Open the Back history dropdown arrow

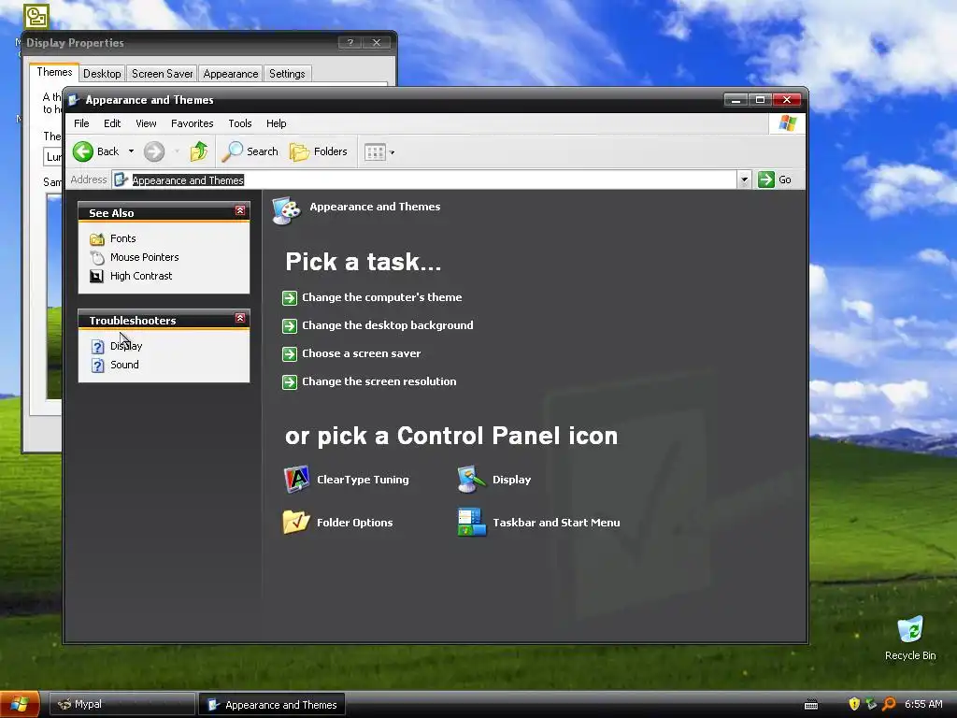[131, 151]
